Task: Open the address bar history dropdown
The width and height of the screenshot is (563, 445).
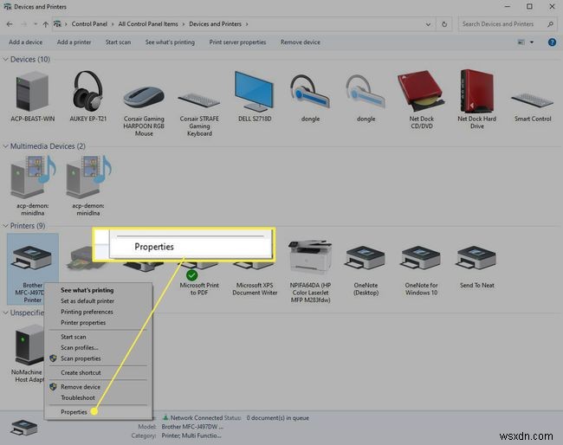Action: click(428, 24)
